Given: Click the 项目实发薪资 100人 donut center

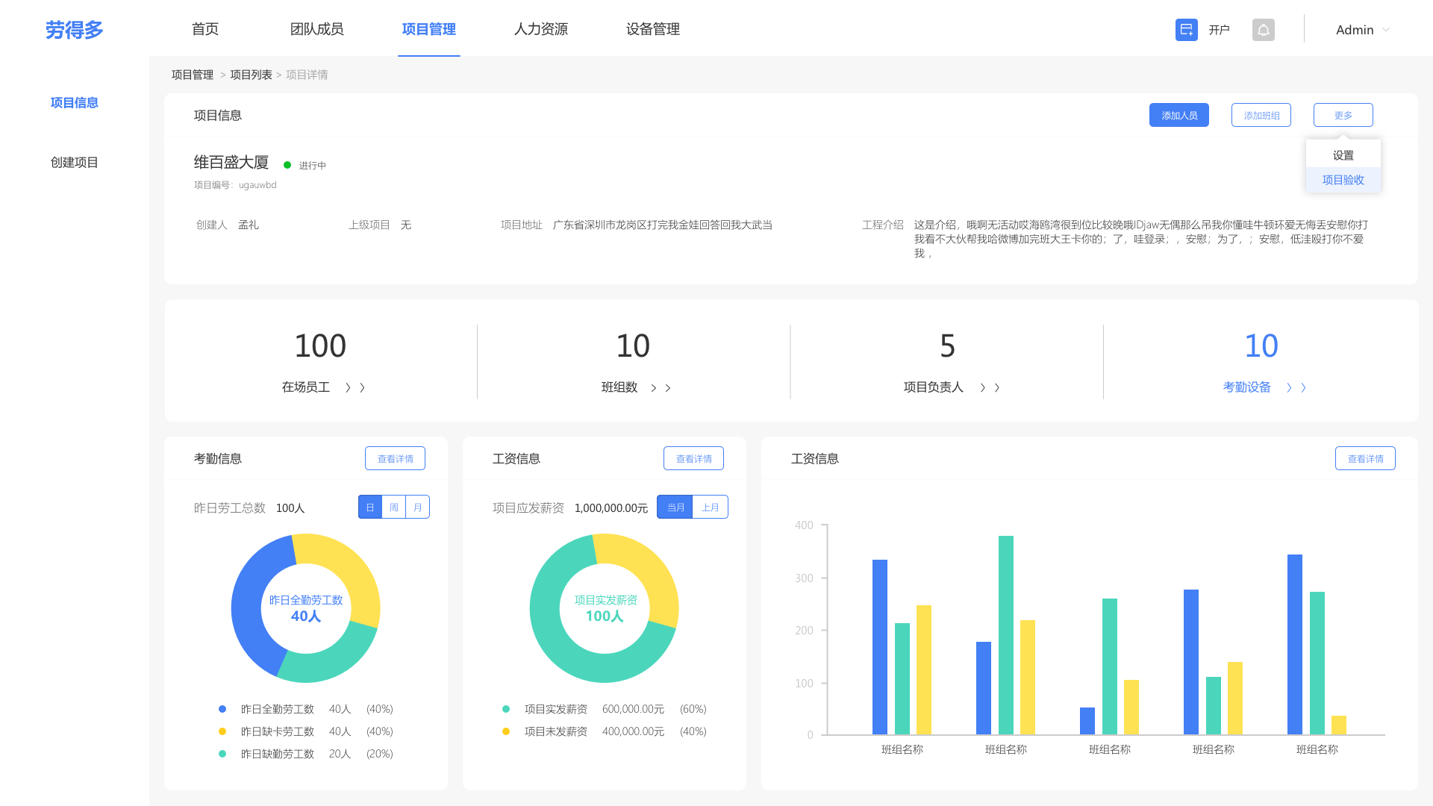Looking at the screenshot, I should tap(605, 608).
